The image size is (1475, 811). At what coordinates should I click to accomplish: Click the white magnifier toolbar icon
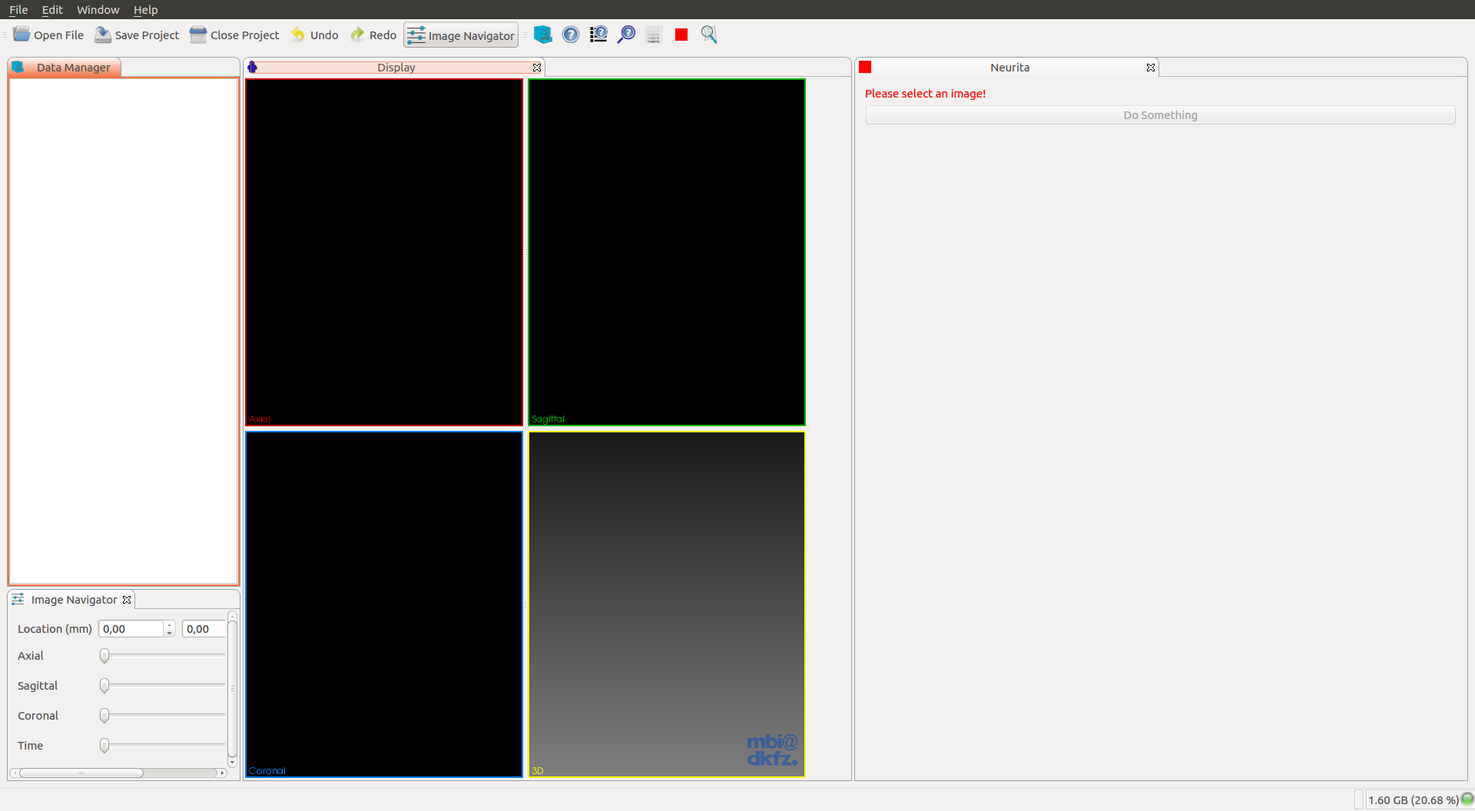pos(709,35)
